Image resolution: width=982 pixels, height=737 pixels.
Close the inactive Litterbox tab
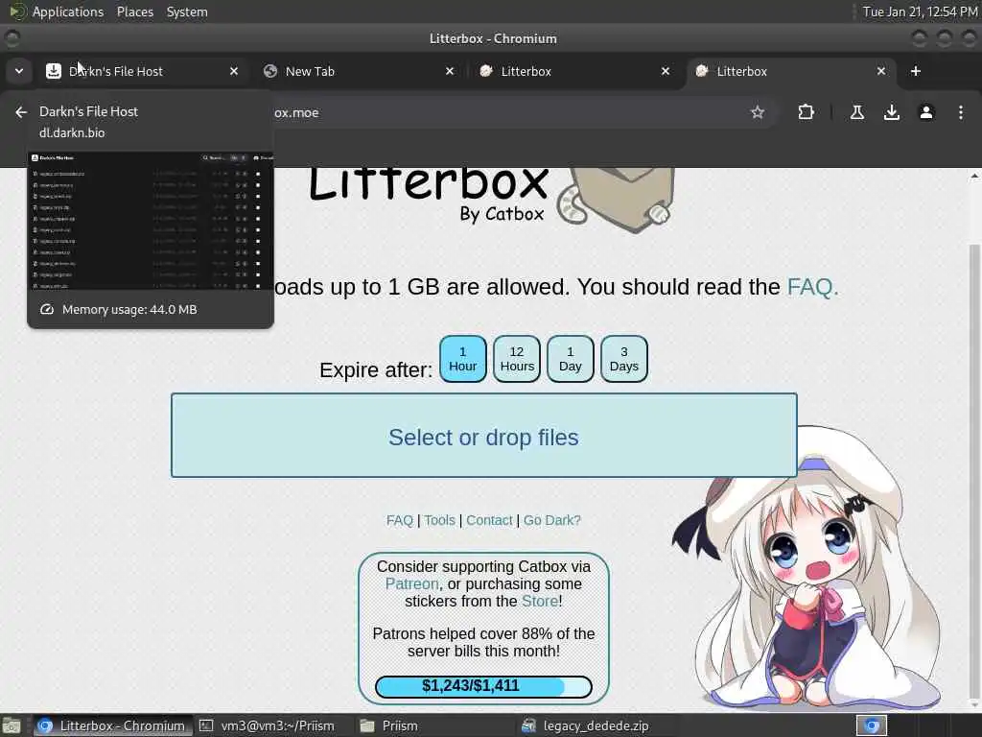666,71
